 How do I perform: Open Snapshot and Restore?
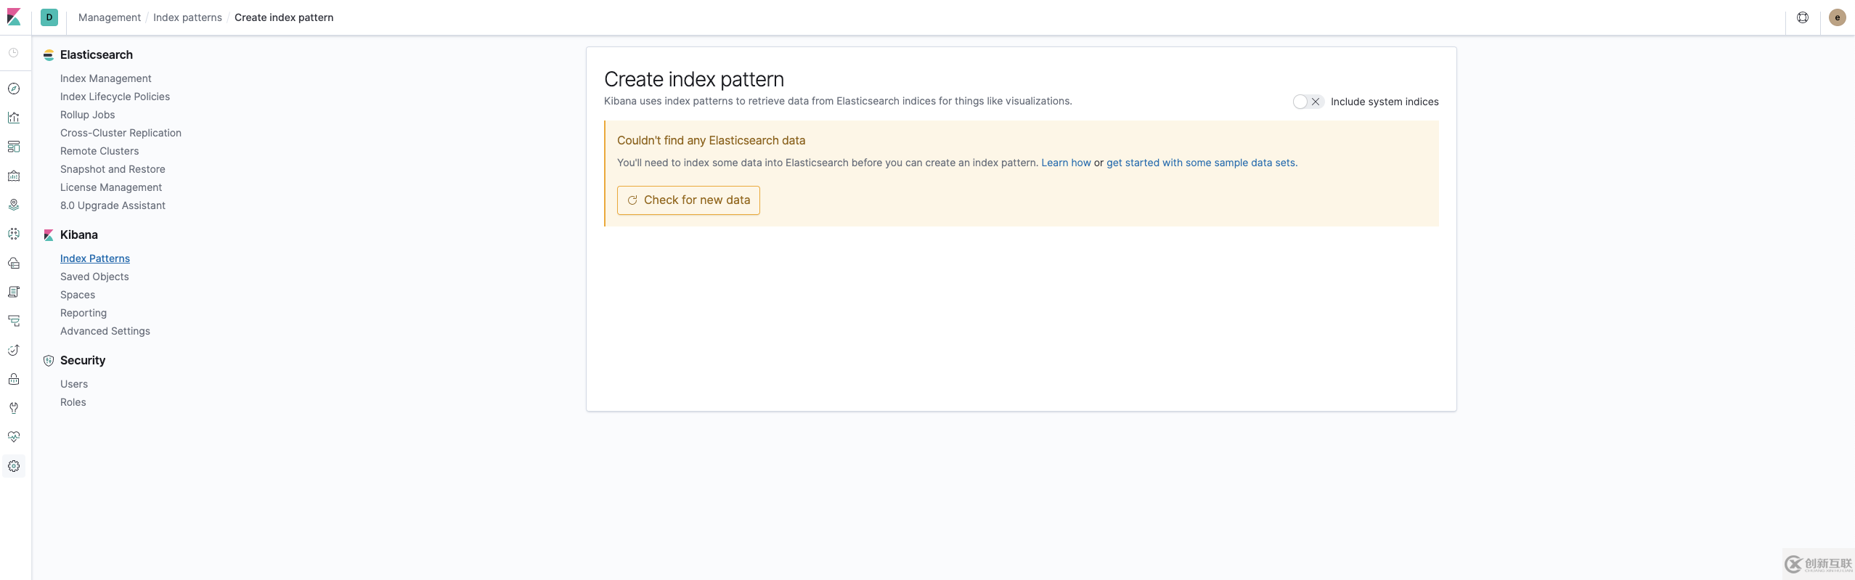click(113, 169)
